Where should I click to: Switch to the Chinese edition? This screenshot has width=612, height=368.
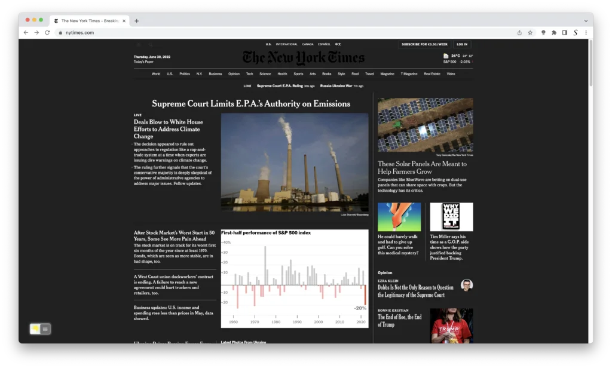point(338,44)
